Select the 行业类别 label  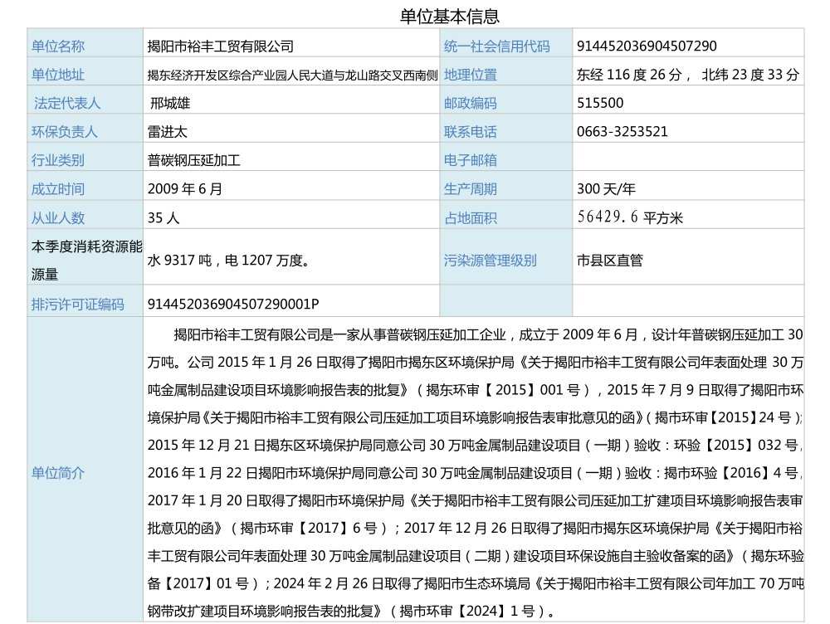point(58,160)
